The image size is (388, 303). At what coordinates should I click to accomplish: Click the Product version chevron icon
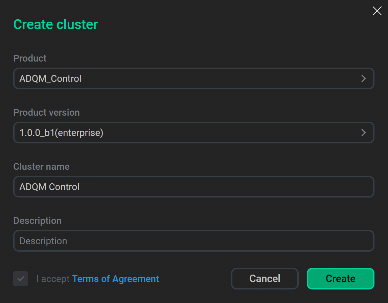[364, 133]
